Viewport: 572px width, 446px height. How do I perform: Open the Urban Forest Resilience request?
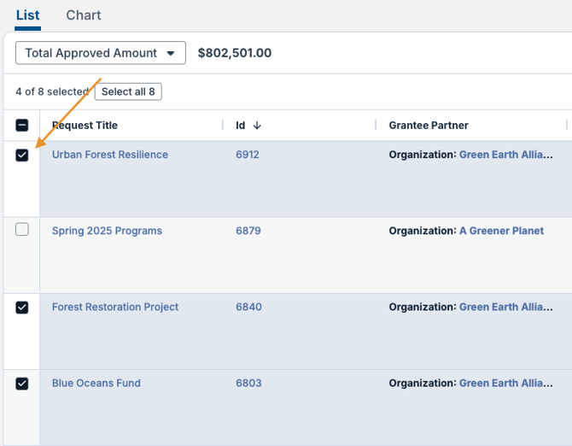pos(110,155)
